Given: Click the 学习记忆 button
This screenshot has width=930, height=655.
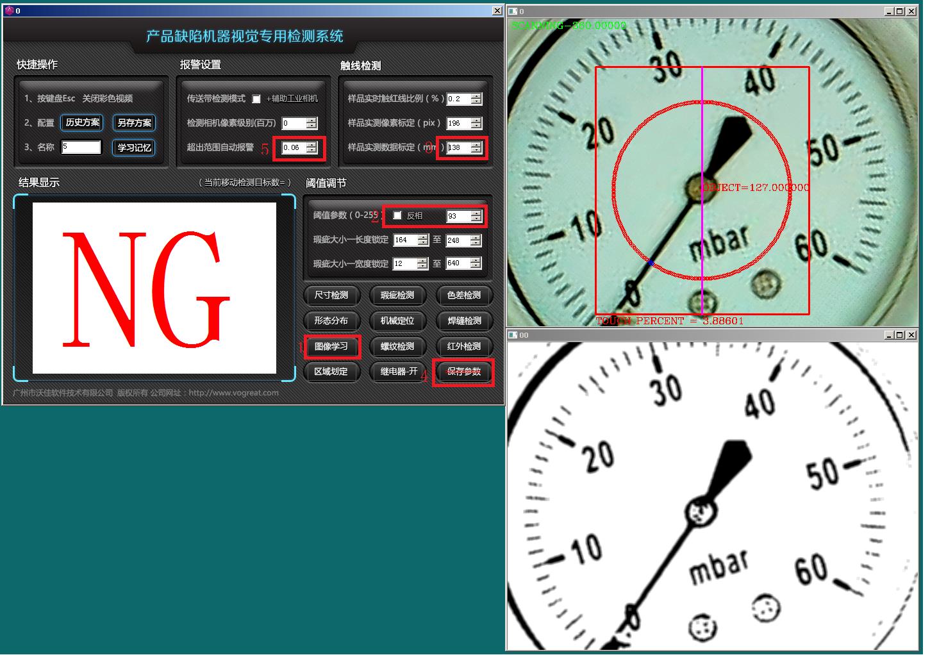Looking at the screenshot, I should [x=134, y=147].
